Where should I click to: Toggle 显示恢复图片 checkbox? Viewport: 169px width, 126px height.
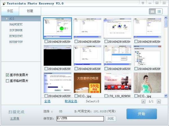pyautogui.click(x=7, y=75)
